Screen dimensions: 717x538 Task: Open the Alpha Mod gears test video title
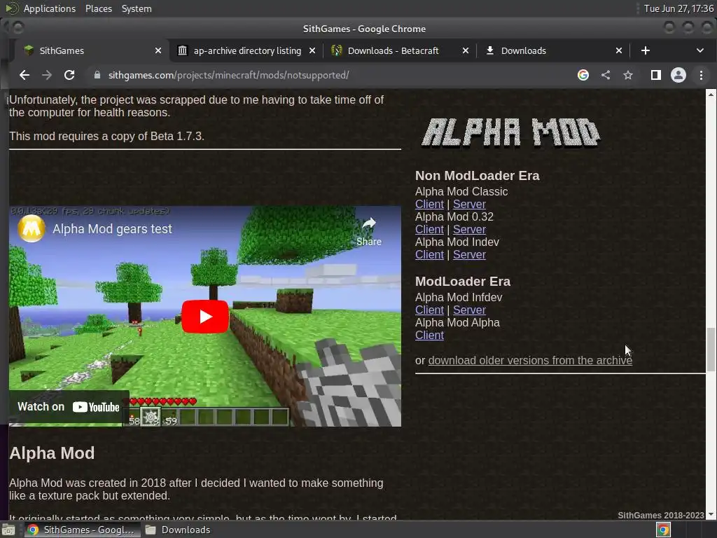(x=112, y=229)
